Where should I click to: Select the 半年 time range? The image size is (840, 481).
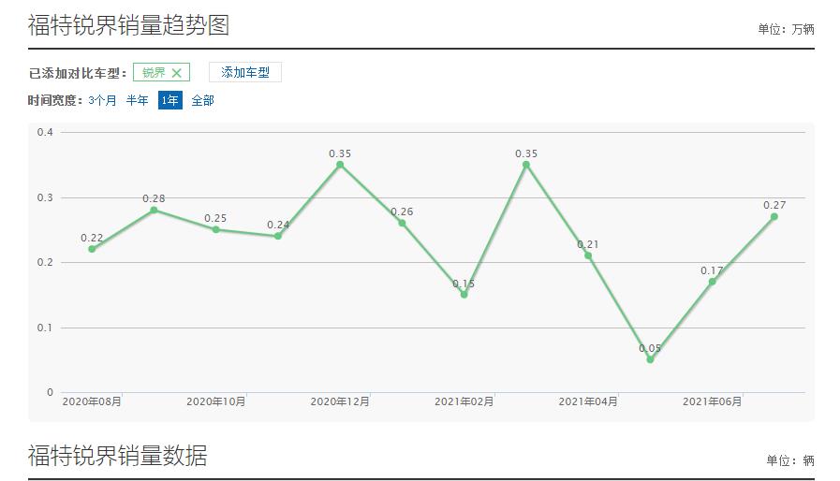[x=137, y=100]
